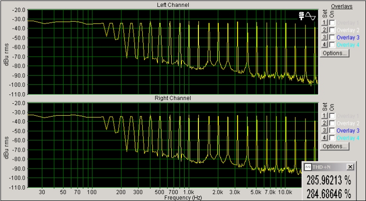
Task: Click the Left Channel graph title
Action: (172, 5)
